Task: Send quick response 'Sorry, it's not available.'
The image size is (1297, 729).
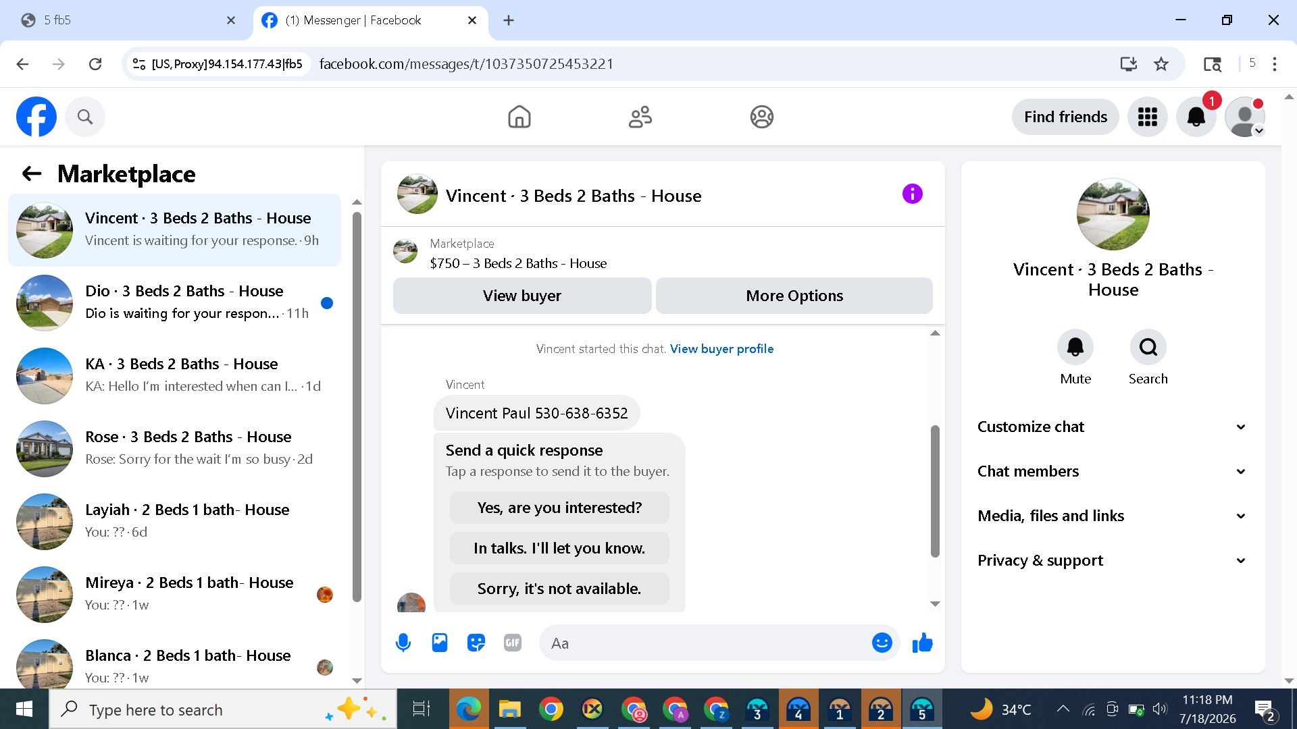Action: pyautogui.click(x=559, y=589)
